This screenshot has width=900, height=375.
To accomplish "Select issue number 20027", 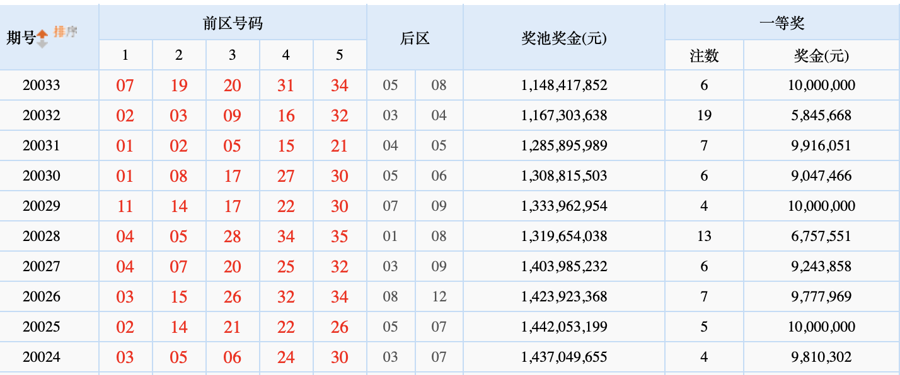I will point(41,266).
